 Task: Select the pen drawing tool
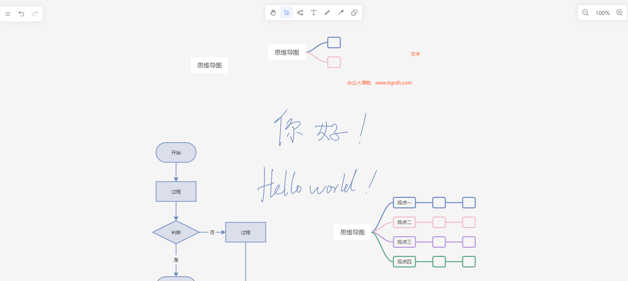click(327, 13)
